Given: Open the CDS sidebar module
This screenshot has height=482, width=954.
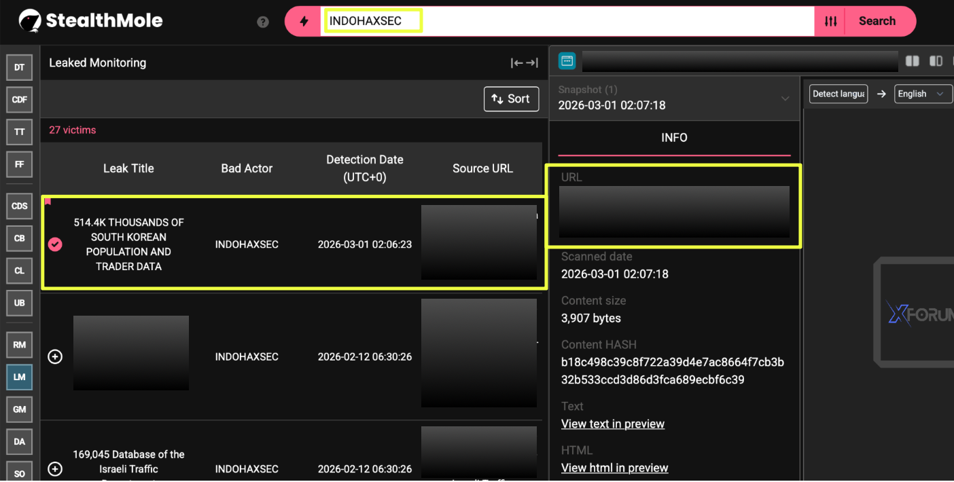Looking at the screenshot, I should click(19, 206).
